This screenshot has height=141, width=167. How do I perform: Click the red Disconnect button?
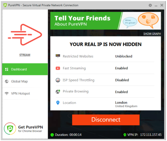coord(106,120)
